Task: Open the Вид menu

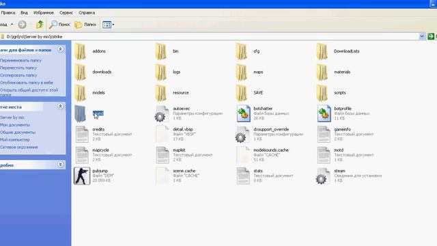Action: click(24, 12)
